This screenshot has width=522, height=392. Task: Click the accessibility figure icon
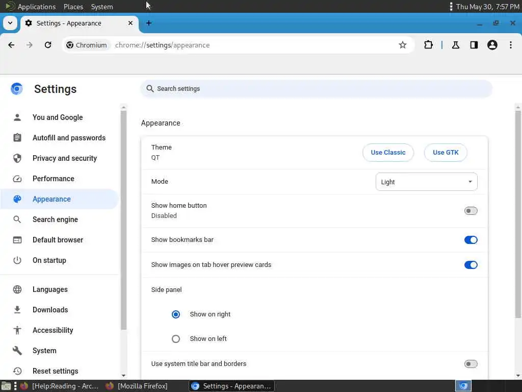(17, 330)
